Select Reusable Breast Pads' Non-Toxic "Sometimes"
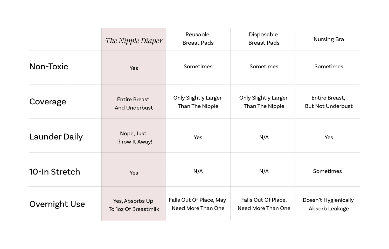The height and width of the screenshot is (249, 389). pos(198,66)
